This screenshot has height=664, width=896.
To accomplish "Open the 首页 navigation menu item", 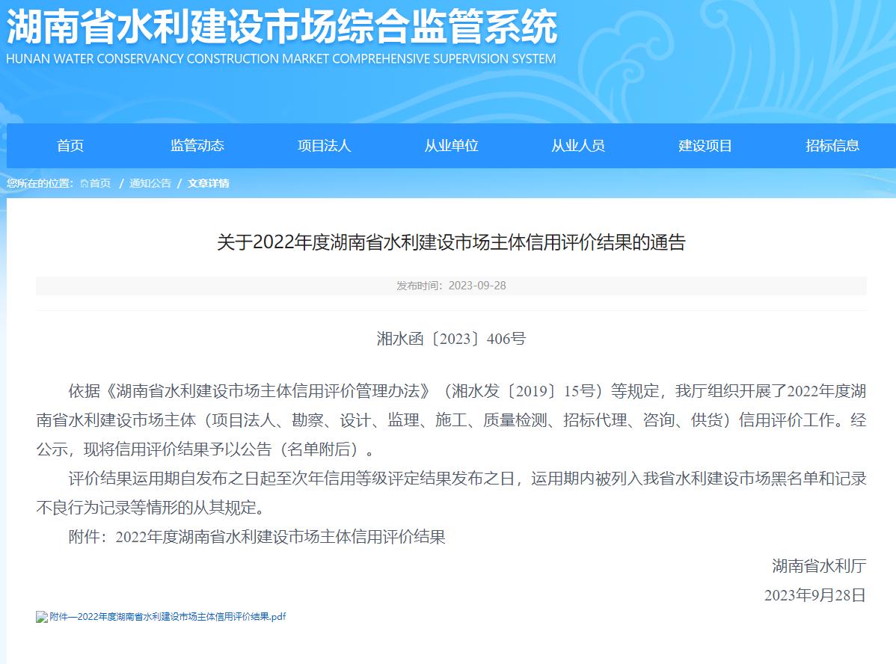I will [x=70, y=146].
